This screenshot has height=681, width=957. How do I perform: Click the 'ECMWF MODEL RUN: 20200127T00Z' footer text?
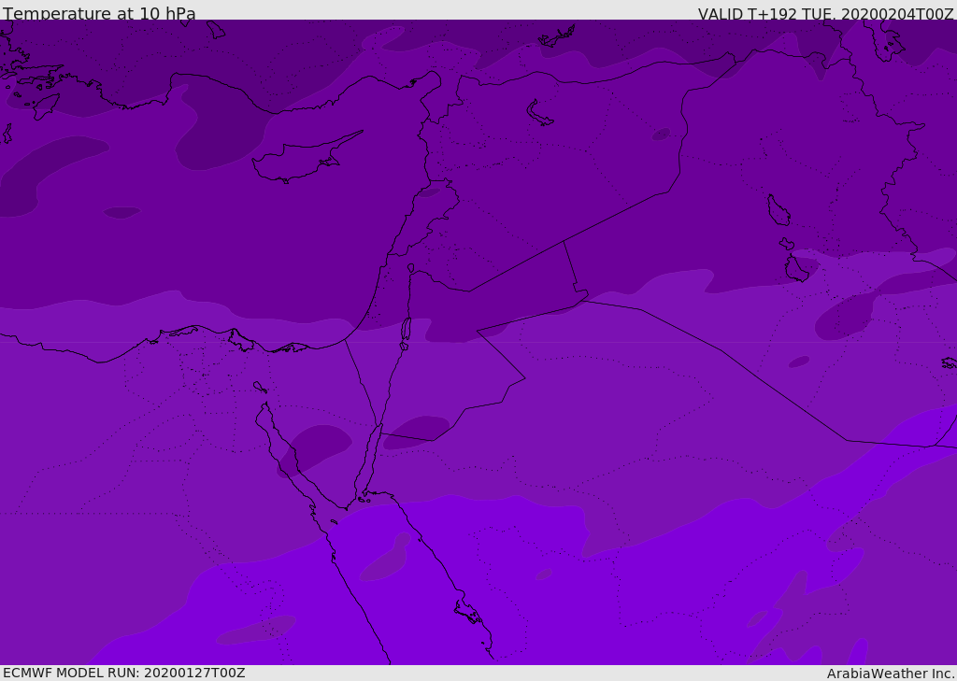pyautogui.click(x=124, y=673)
